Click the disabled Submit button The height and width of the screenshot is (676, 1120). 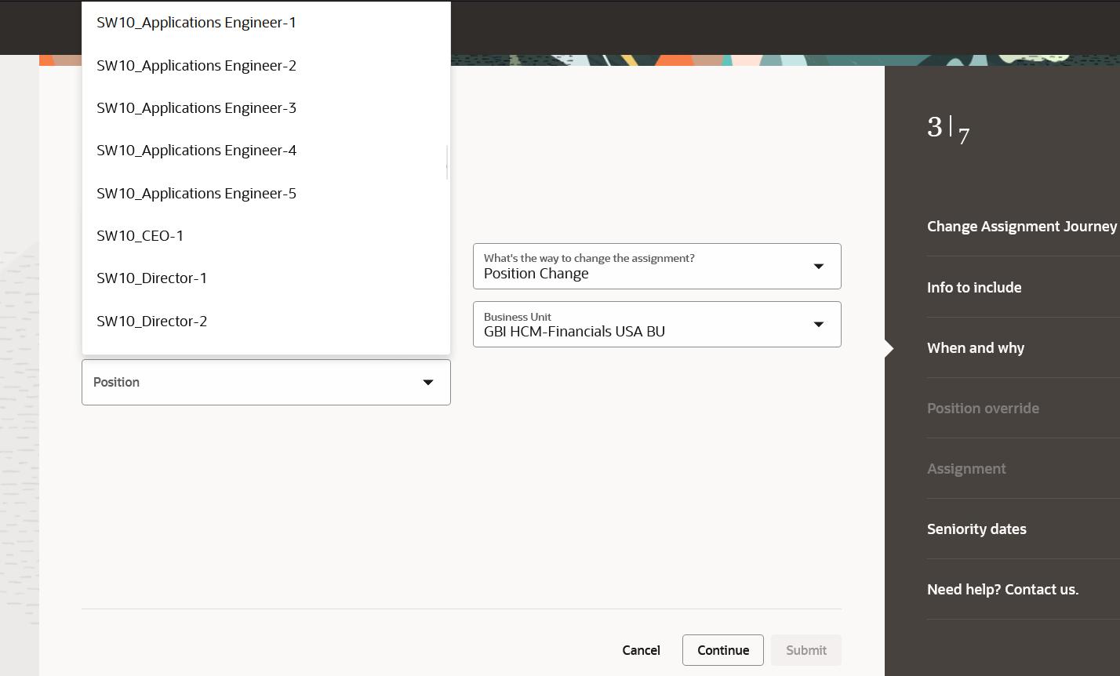(806, 650)
